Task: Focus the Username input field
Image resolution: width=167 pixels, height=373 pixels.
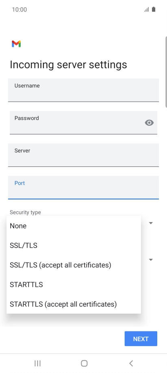Action: point(83,90)
